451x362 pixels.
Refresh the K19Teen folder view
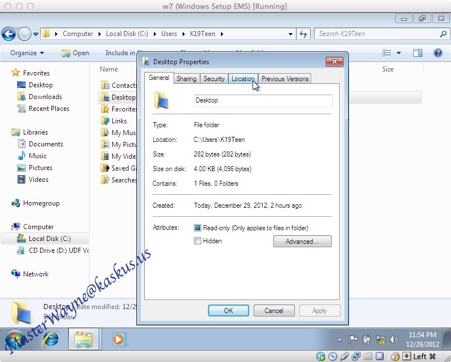(303, 34)
